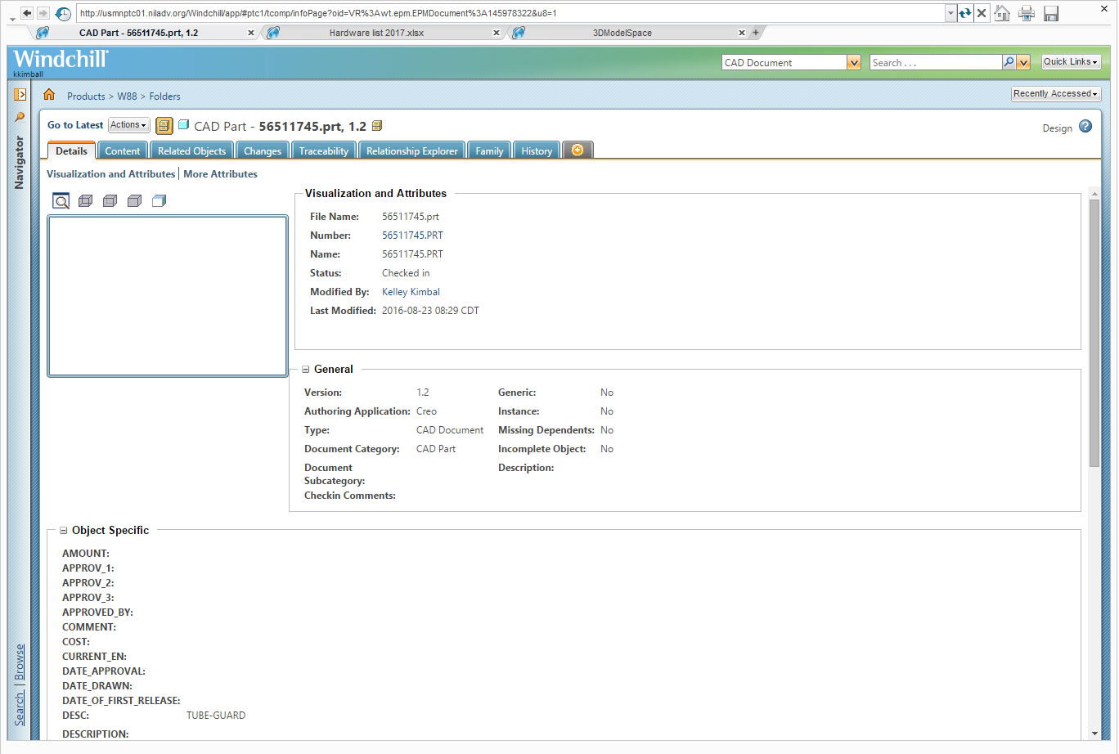Click the Browse link in Navigator
The height and width of the screenshot is (754, 1119).
point(20,662)
